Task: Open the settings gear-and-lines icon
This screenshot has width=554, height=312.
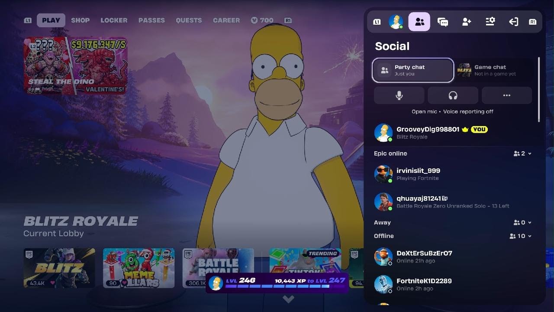Action: [x=490, y=22]
